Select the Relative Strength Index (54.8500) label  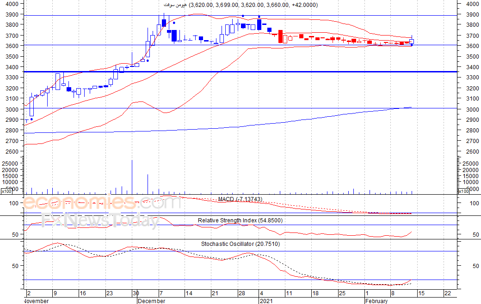point(240,220)
